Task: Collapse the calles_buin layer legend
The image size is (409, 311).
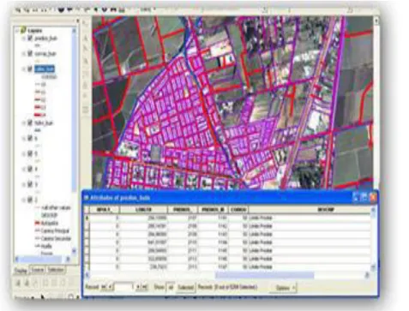Action: pyautogui.click(x=24, y=69)
